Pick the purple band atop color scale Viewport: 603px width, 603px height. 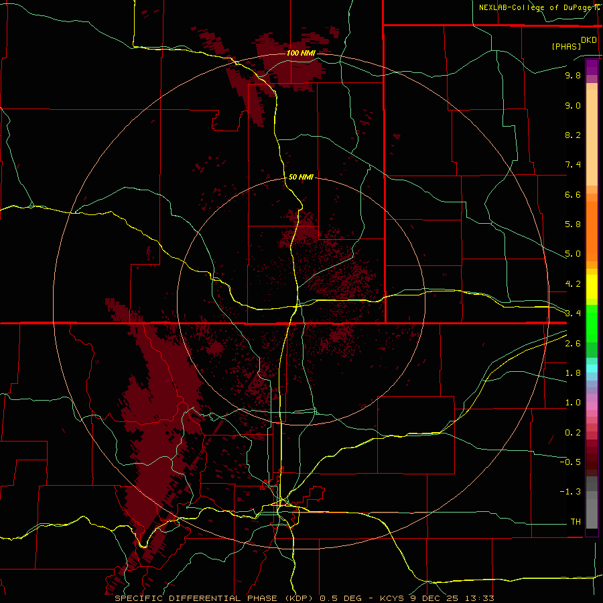592,67
